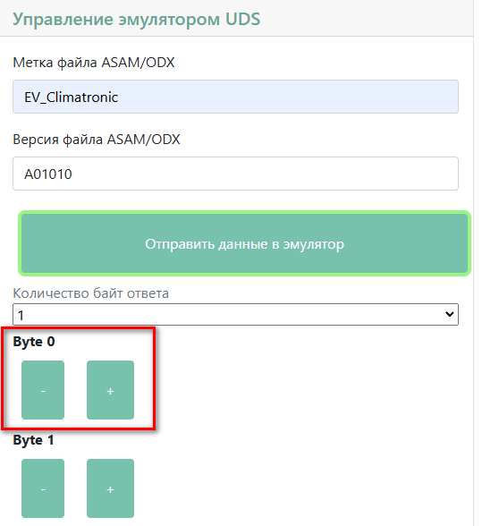Decrease Byte 0 with the minus button
Viewport: 482px width, 526px height.
coord(43,390)
